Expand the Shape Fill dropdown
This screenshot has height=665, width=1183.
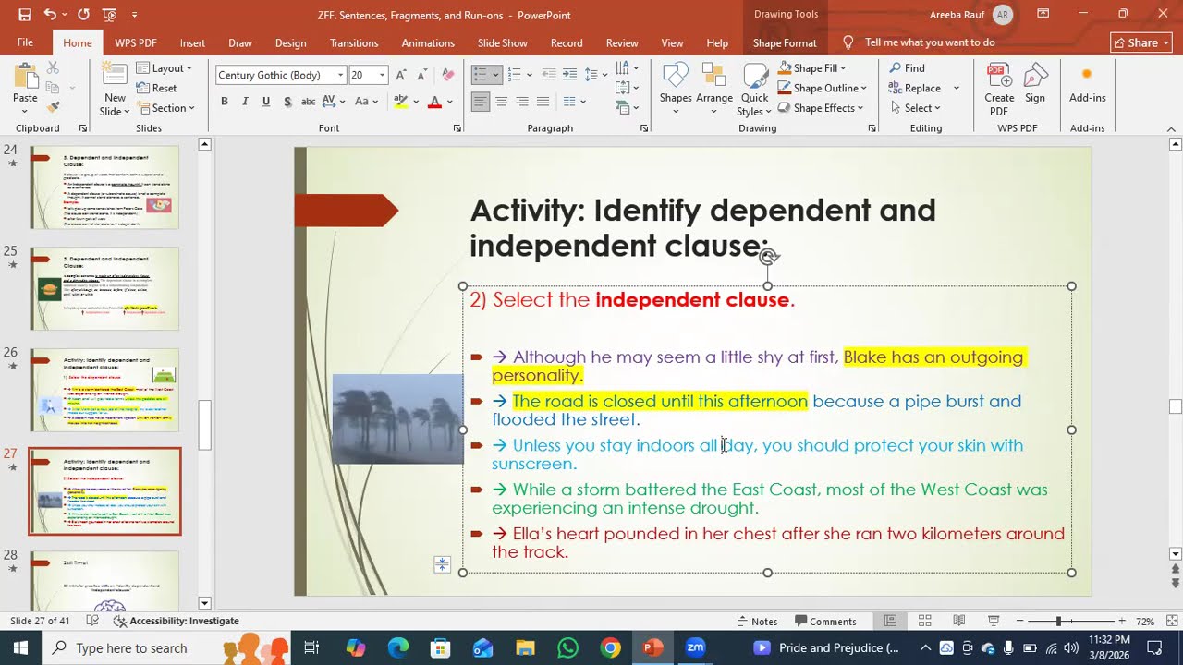point(812,68)
